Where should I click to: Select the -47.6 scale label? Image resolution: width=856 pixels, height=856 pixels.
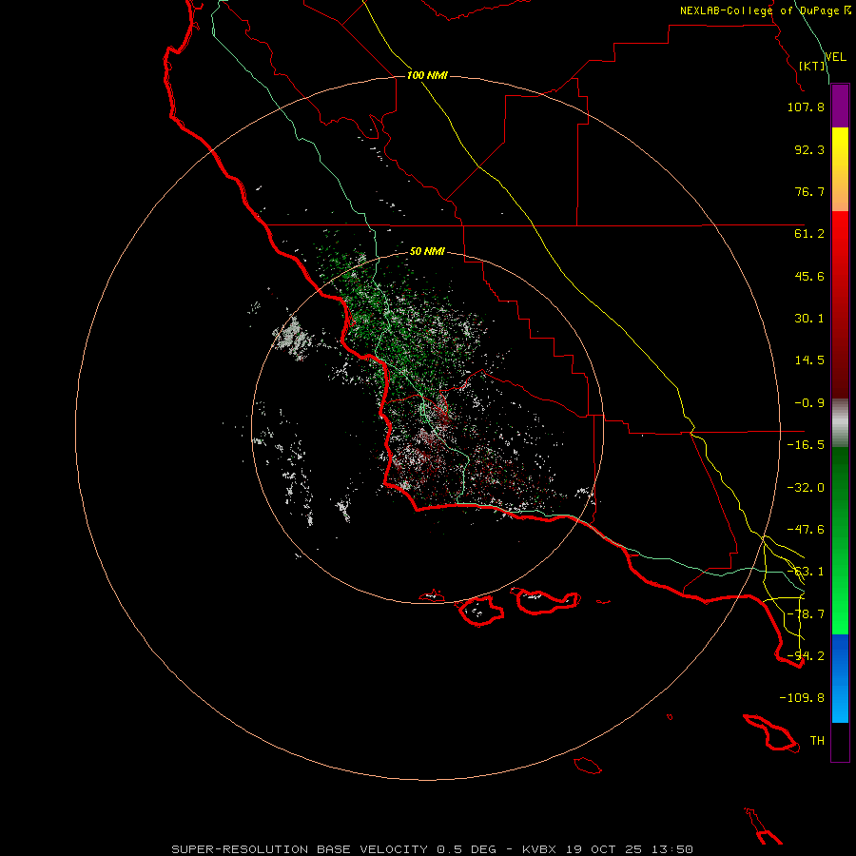[x=806, y=530]
